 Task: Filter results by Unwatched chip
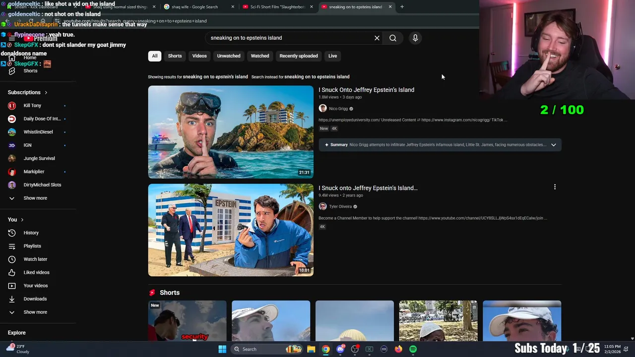click(229, 56)
